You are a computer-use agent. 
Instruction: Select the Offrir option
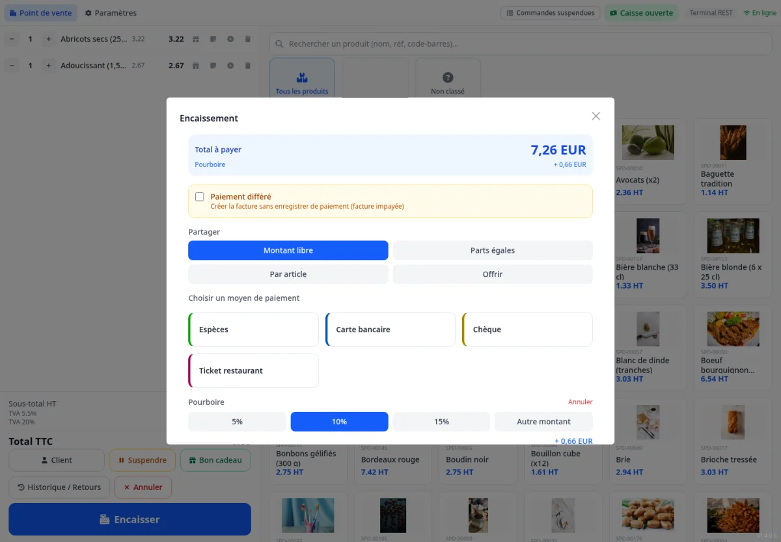pyautogui.click(x=493, y=274)
